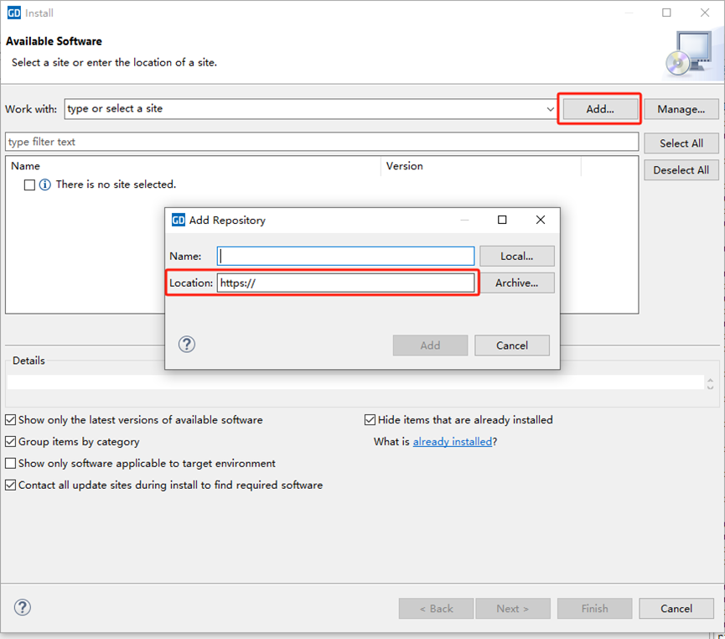Close the Add Repository dialog
This screenshot has height=639, width=725.
pyautogui.click(x=541, y=220)
